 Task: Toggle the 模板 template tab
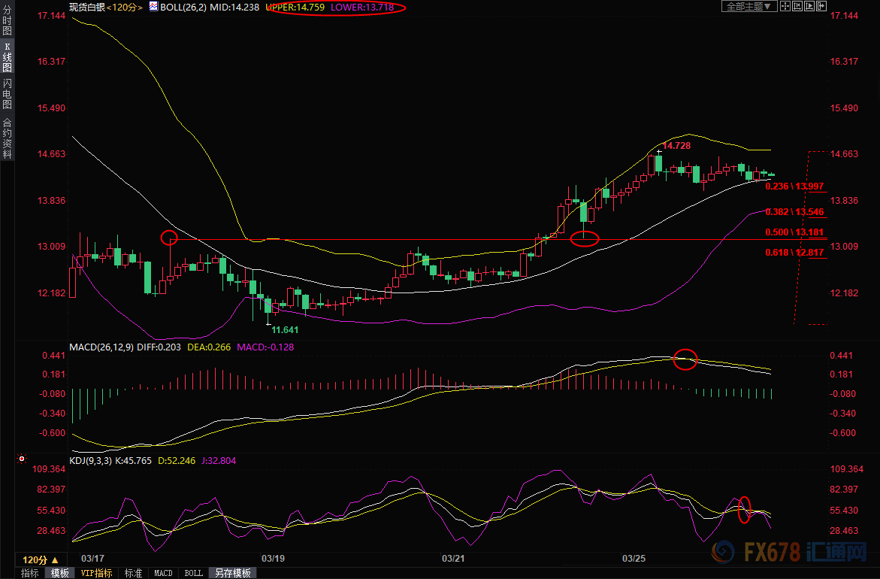point(60,573)
